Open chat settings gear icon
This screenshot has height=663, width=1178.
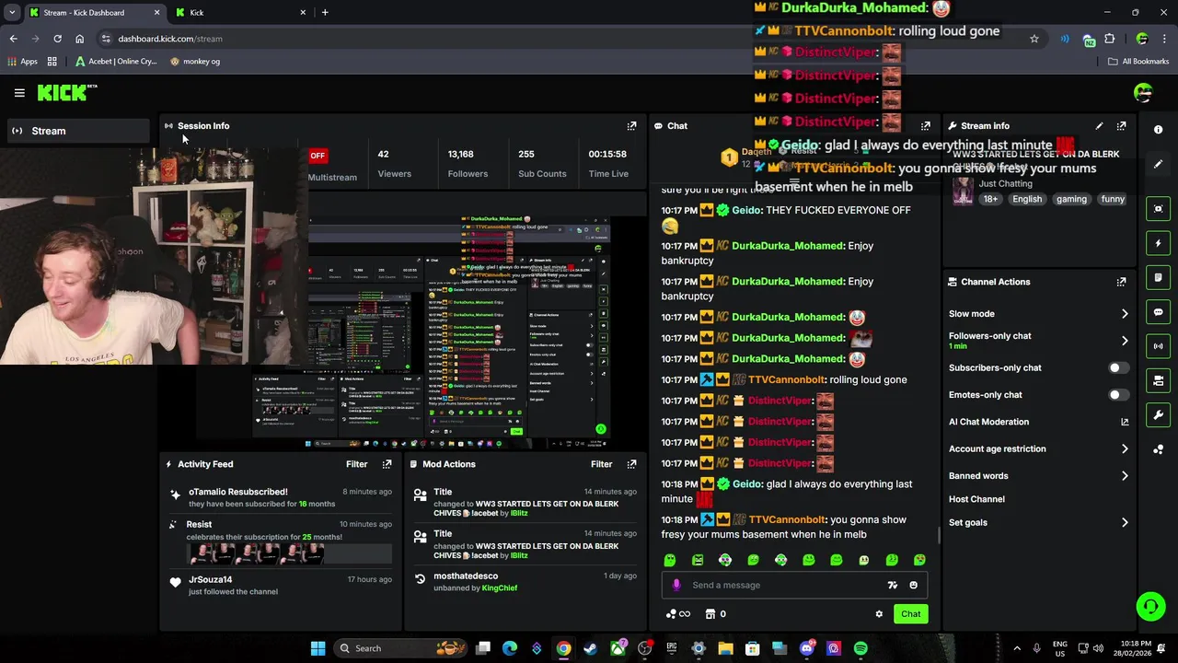(879, 614)
